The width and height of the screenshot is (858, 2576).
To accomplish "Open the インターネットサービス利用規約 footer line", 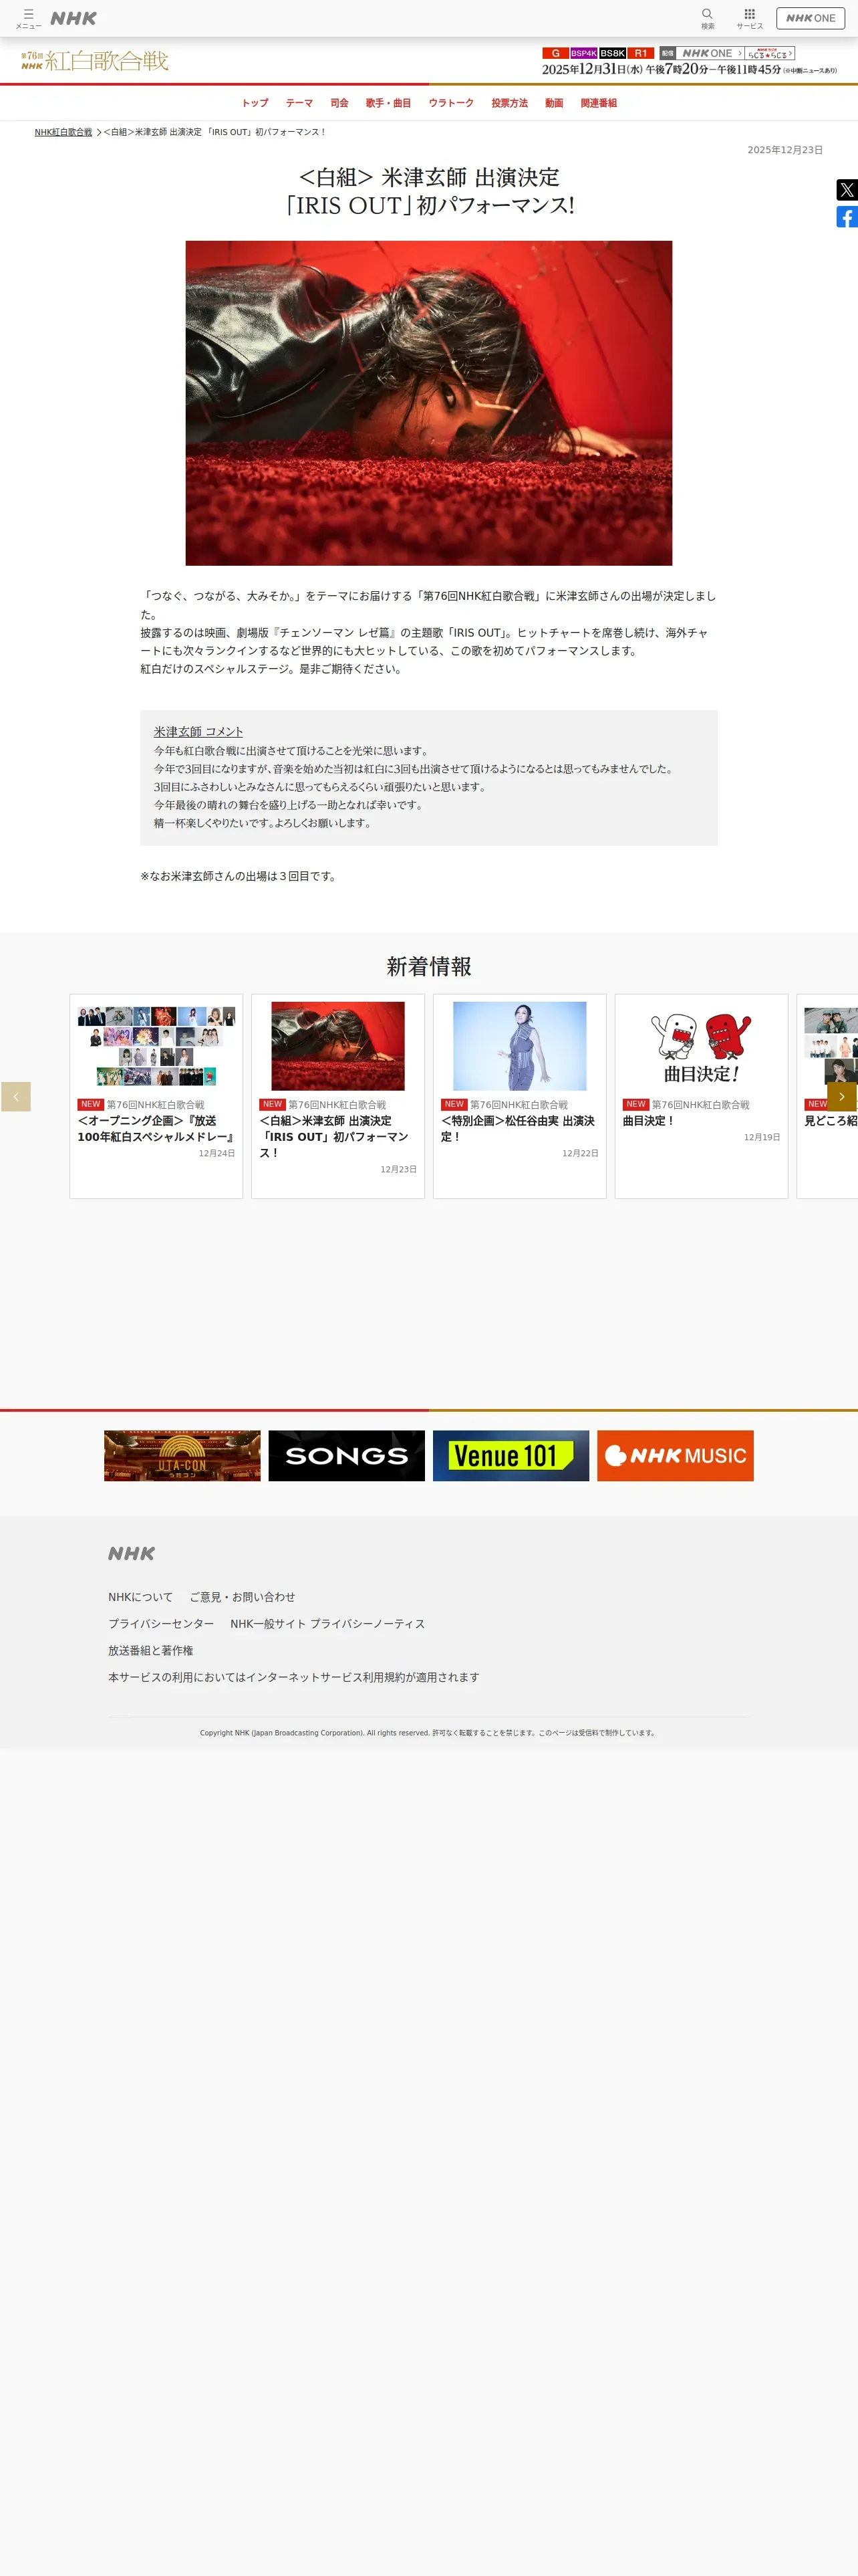I will coord(293,1677).
